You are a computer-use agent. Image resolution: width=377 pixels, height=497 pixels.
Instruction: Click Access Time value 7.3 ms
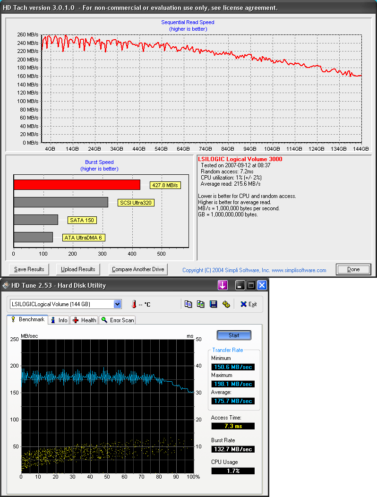tap(233, 426)
